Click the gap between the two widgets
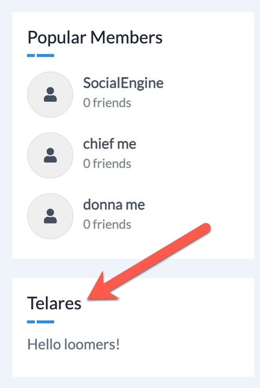Viewport: 260px width, 388px height. (x=133, y=268)
